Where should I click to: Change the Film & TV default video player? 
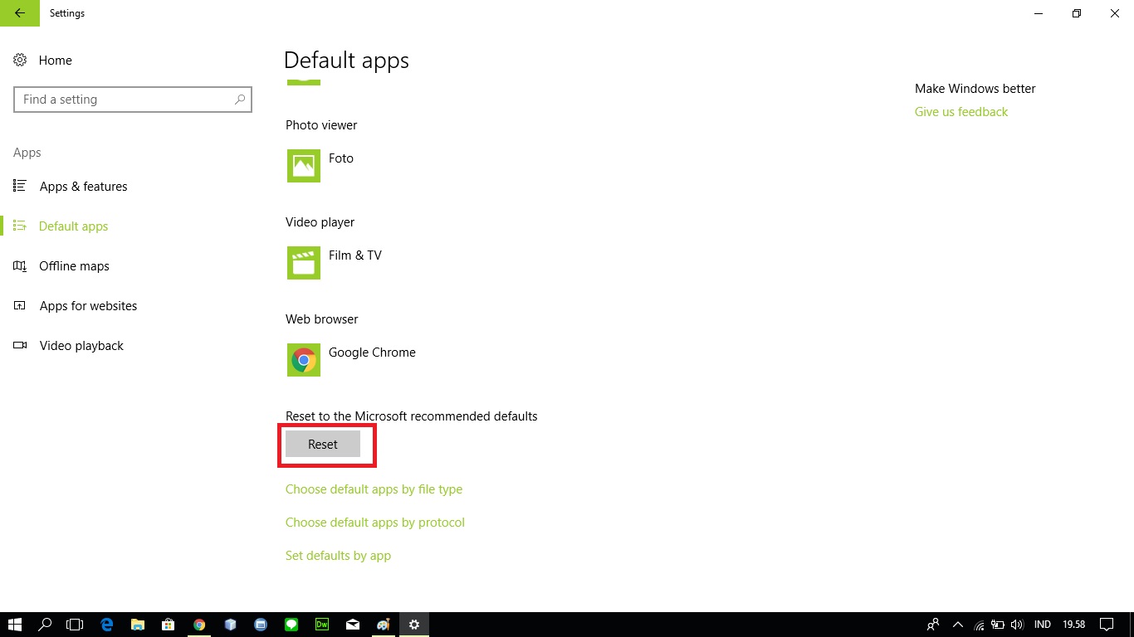[x=335, y=263]
